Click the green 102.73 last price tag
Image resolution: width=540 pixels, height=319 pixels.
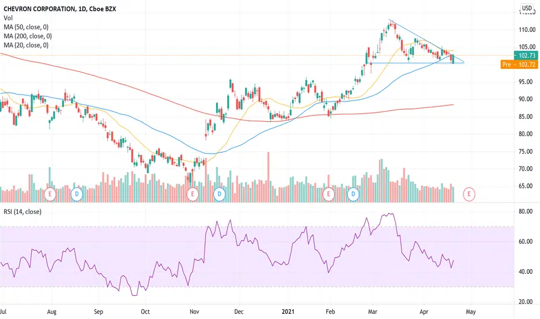coord(526,56)
